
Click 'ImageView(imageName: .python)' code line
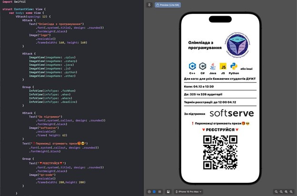[x=53, y=72]
